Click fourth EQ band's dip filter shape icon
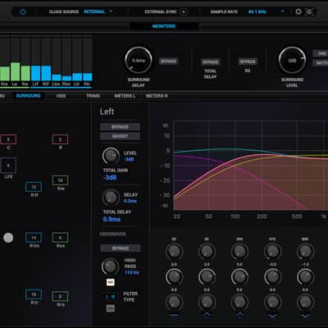The width and height of the screenshot is (328, 328). point(272,316)
